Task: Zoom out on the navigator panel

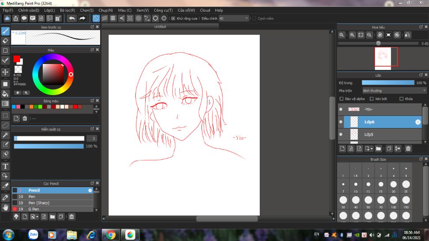Action: [369, 35]
